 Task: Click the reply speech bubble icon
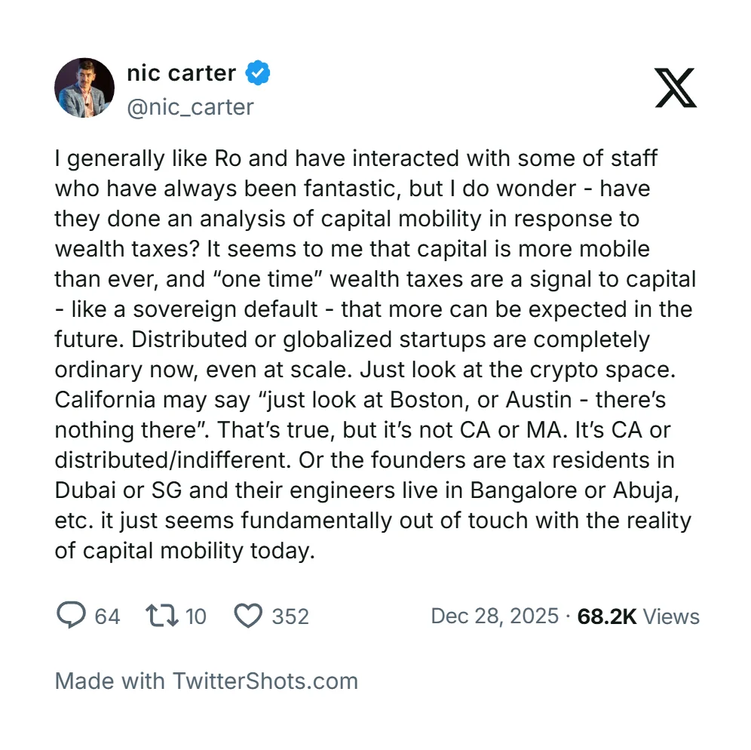point(71,616)
